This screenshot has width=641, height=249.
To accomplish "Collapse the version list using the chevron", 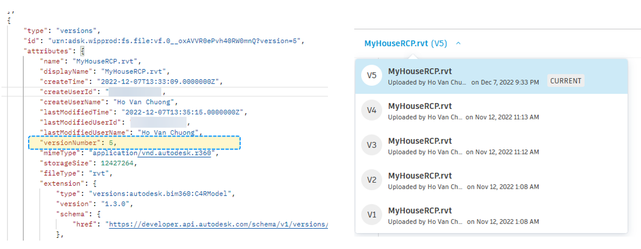I will 458,44.
